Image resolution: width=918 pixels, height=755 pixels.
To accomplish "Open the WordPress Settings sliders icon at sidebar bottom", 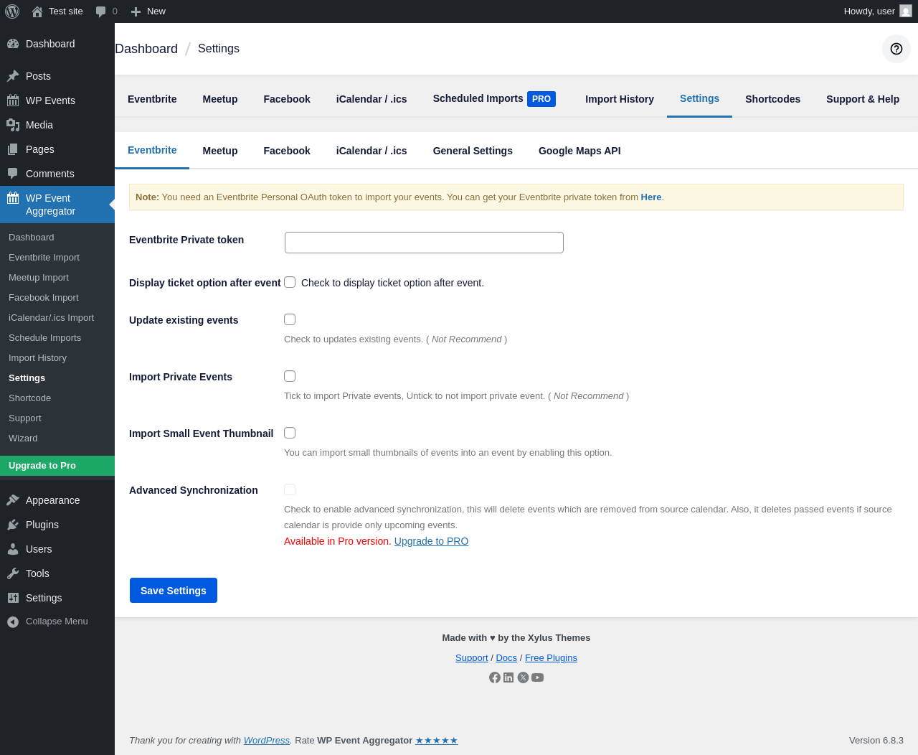I will [x=13, y=598].
